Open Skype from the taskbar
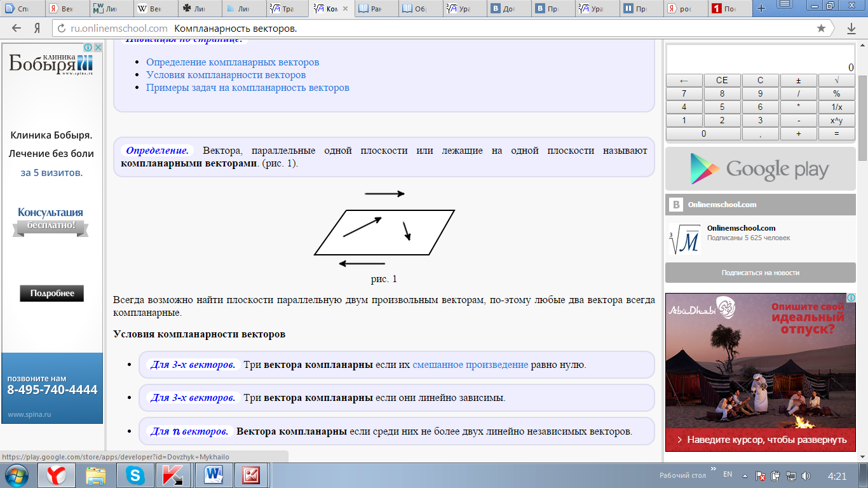 tap(135, 475)
